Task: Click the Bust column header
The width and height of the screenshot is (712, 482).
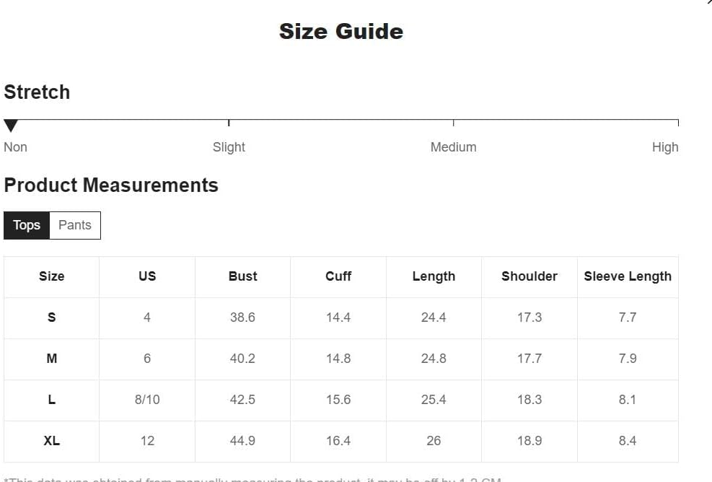Action: coord(242,276)
